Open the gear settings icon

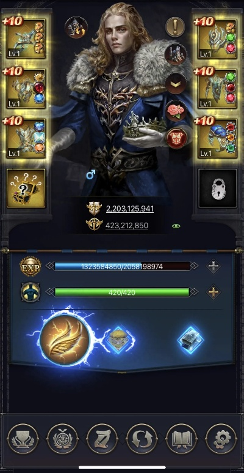(x=221, y=439)
